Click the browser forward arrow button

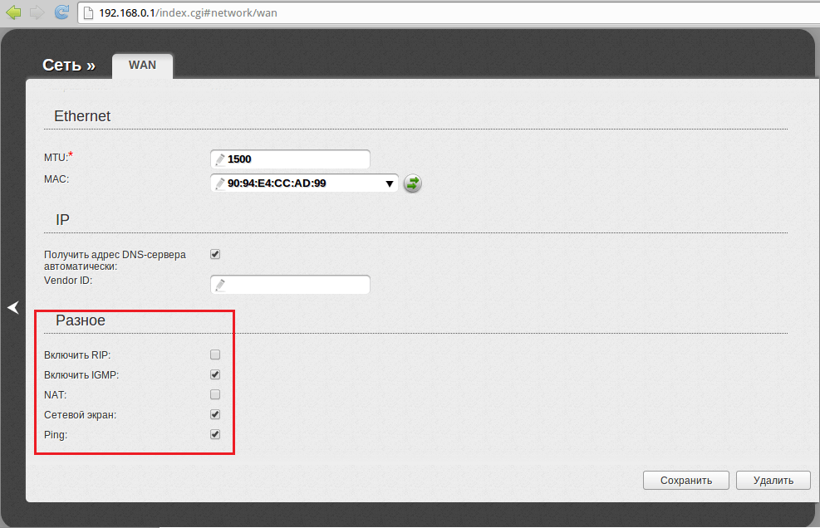pos(37,12)
